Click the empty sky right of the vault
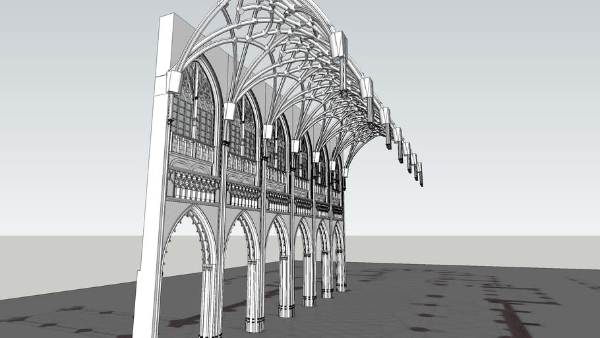 pos(501,99)
